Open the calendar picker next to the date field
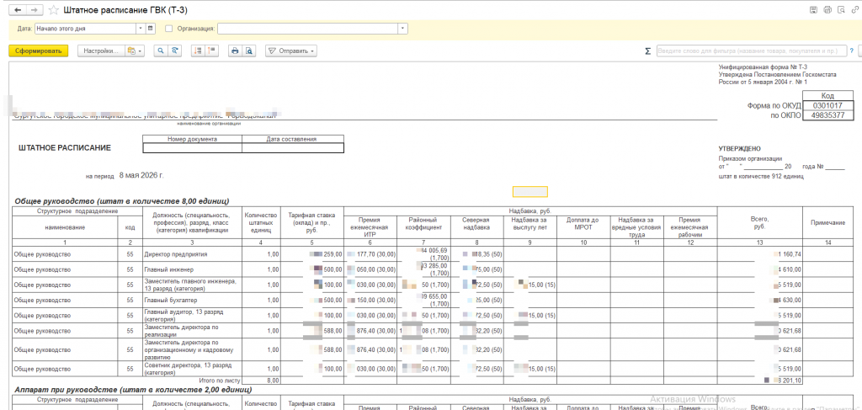The width and height of the screenshot is (862, 410). click(151, 29)
